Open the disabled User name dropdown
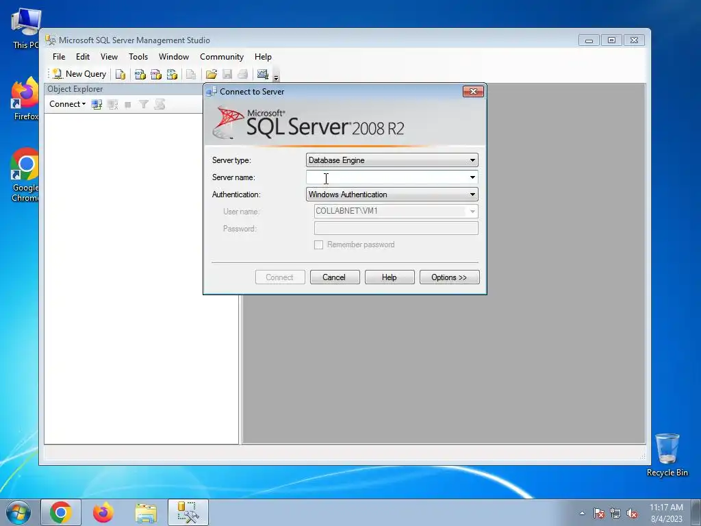 pos(472,211)
